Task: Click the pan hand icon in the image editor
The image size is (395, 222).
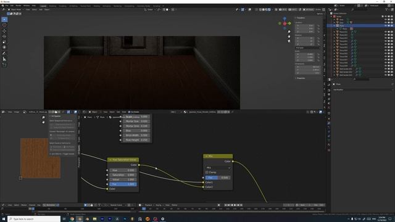Action: point(43,122)
